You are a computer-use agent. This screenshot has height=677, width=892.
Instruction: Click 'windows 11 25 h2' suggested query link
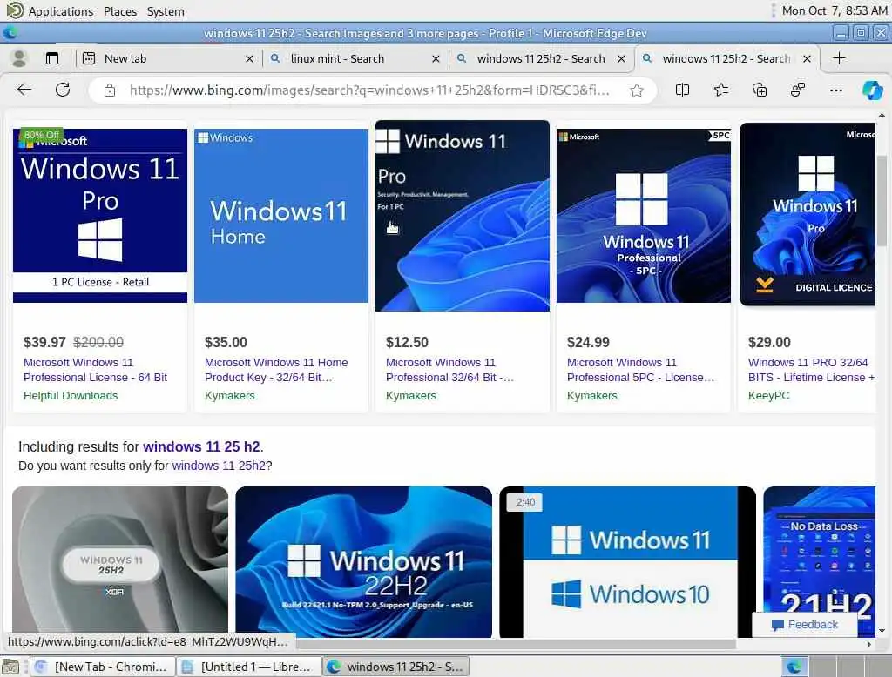tap(201, 446)
